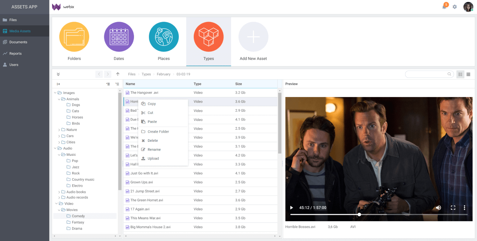Sort the file list by Name column
Image resolution: width=477 pixels, height=241 pixels.
(x=157, y=84)
